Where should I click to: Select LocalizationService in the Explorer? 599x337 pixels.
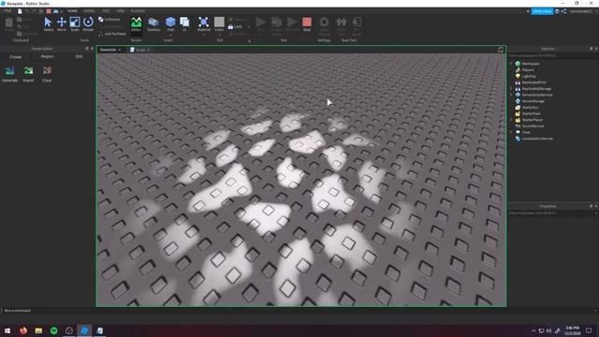point(537,139)
